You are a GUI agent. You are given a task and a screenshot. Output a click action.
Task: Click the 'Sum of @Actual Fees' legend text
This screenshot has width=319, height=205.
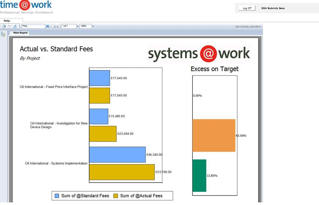141,196
